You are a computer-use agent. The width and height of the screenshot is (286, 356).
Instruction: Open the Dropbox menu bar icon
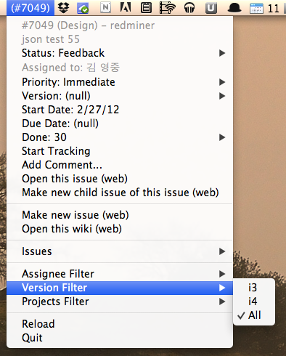click(x=64, y=8)
